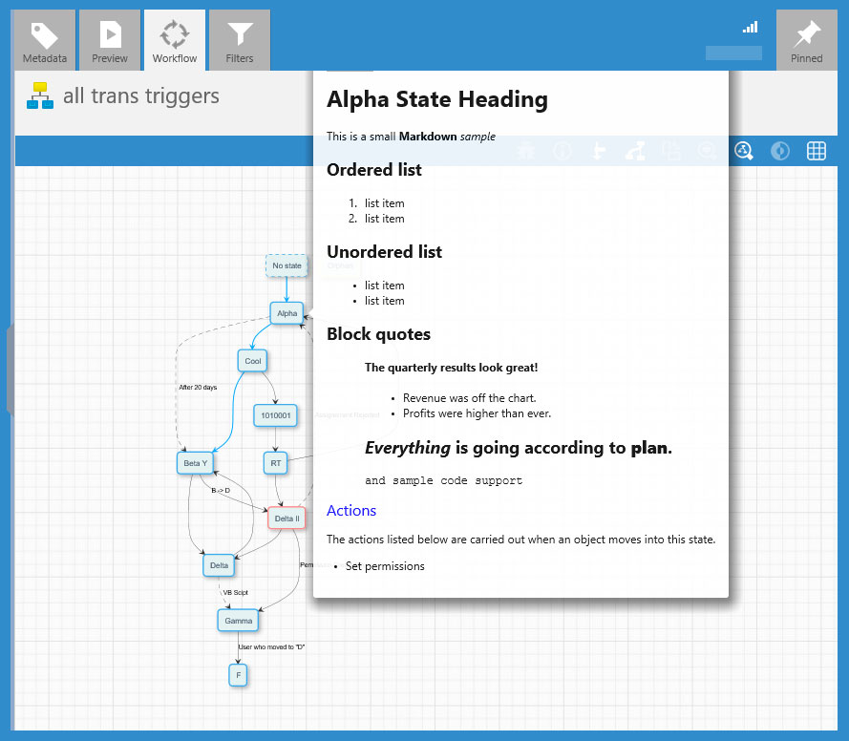Click the Block quotes heading
The height and width of the screenshot is (741, 849).
(x=378, y=334)
